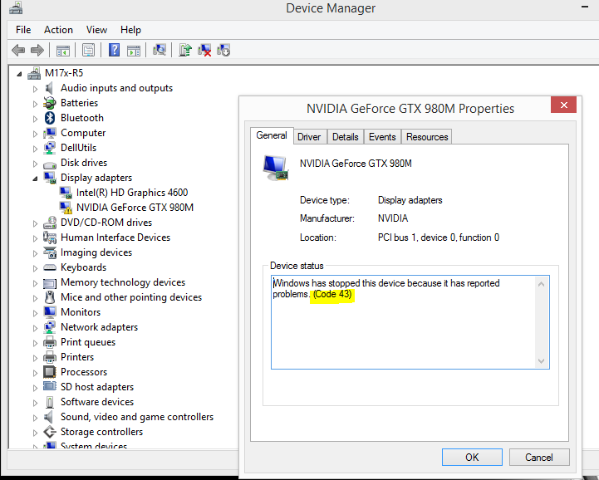
Task: Select the General tab
Action: tap(272, 136)
